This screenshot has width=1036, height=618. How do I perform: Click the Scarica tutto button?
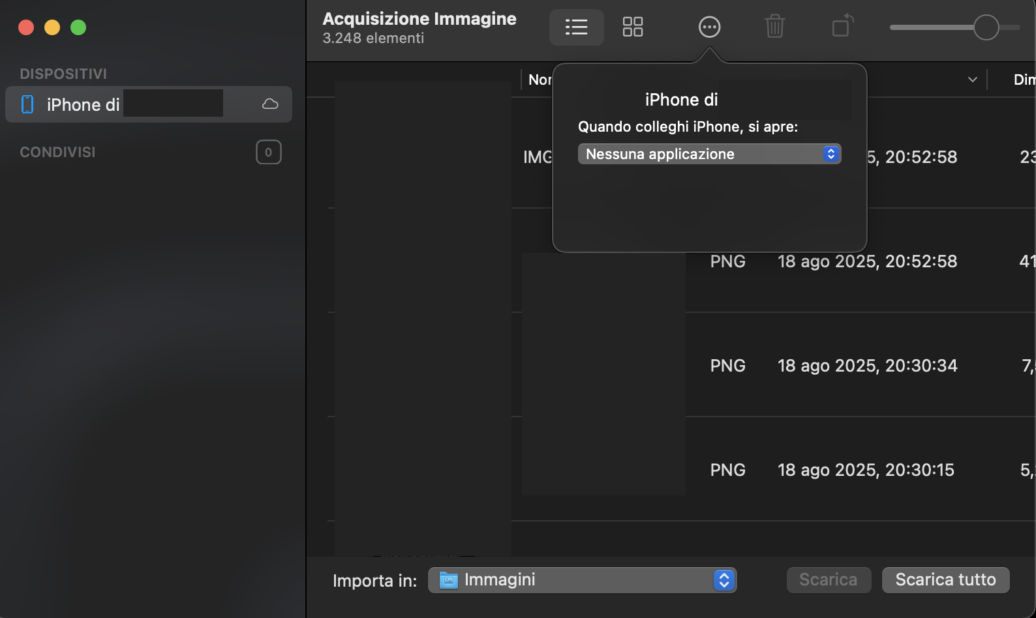(945, 580)
